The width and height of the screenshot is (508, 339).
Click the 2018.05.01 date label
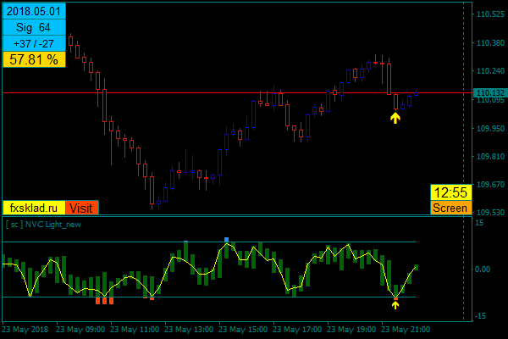coord(33,13)
